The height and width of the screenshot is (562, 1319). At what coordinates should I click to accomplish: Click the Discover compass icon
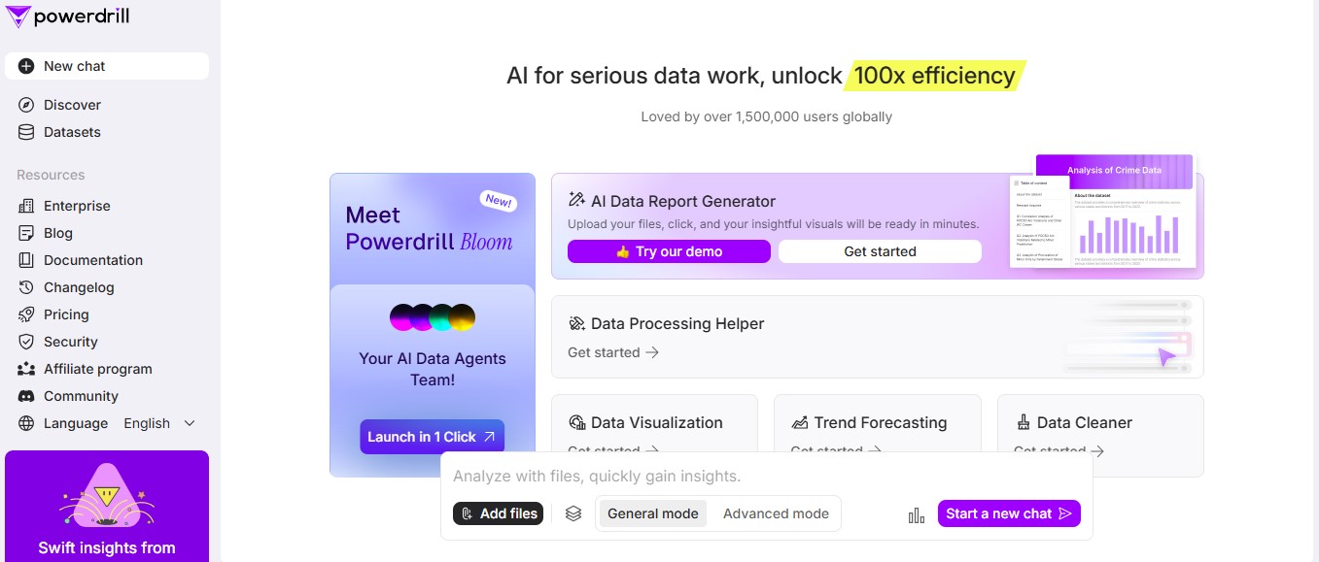26,105
